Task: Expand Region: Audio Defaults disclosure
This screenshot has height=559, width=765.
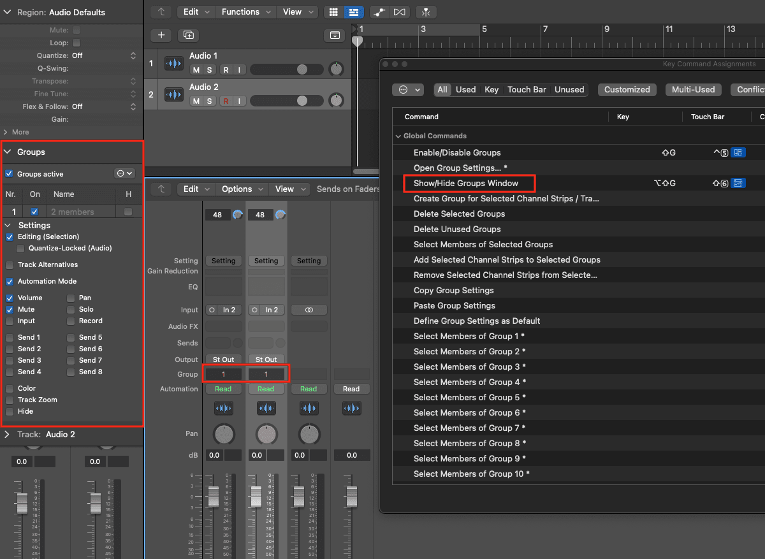Action: 6,12
